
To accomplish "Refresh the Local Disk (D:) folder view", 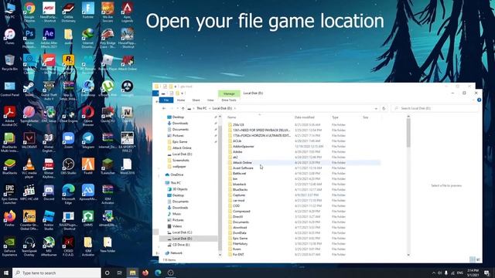I will (x=384, y=108).
